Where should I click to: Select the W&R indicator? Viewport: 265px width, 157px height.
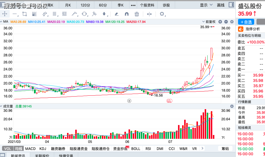coord(183,148)
